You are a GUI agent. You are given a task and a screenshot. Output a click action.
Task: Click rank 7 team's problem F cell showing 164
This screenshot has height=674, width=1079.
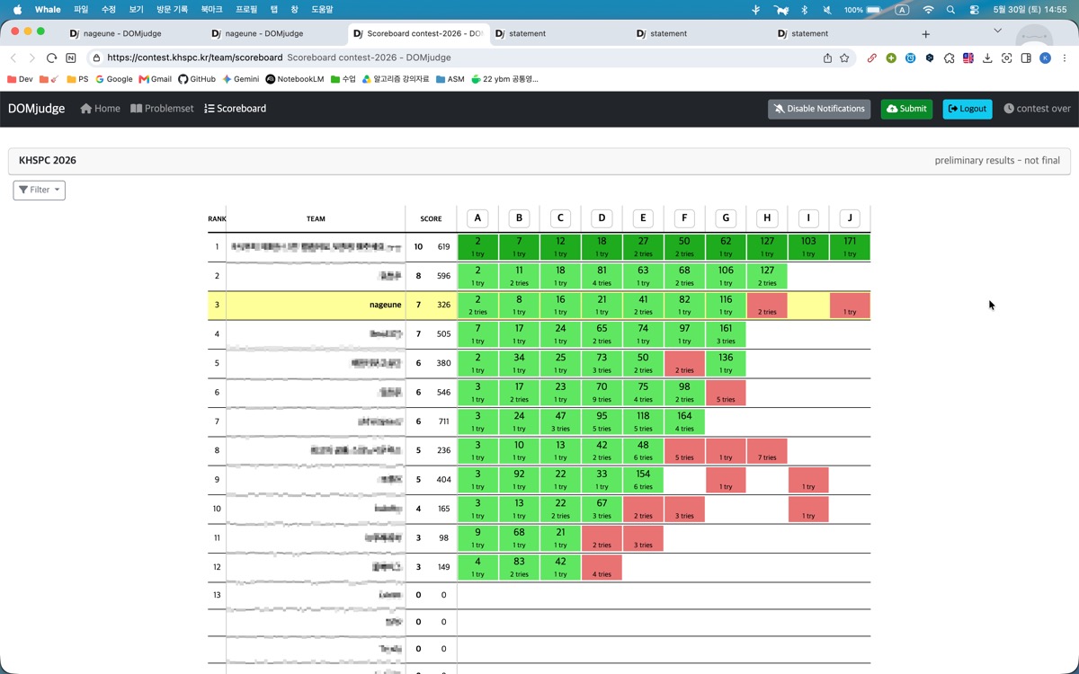coord(684,421)
